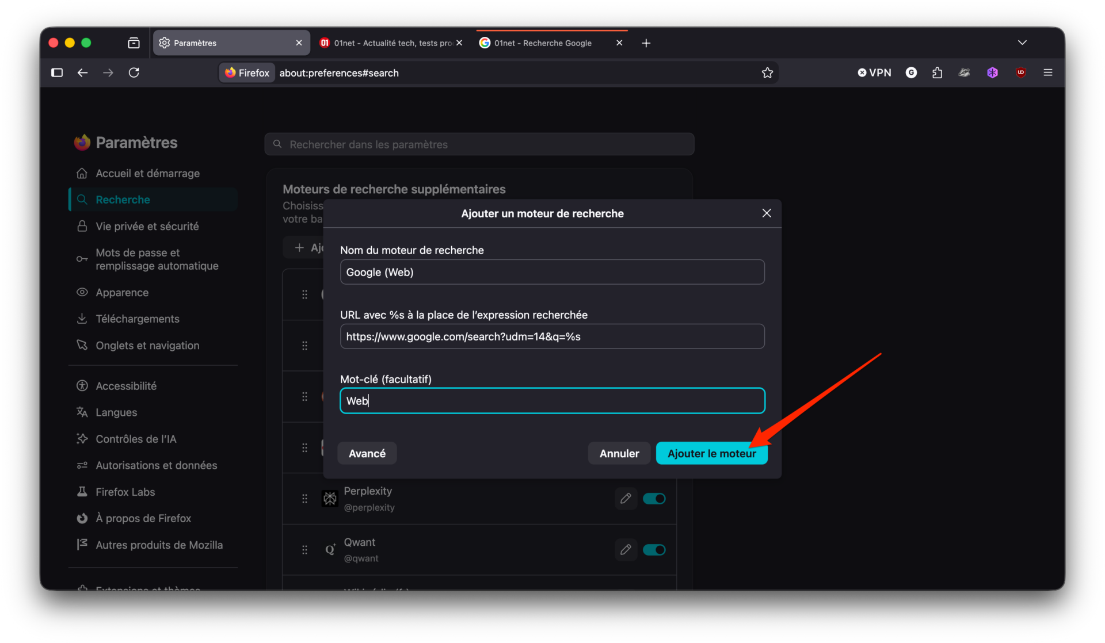This screenshot has width=1105, height=643.
Task: Open Autorisations et données settings
Action: [153, 465]
